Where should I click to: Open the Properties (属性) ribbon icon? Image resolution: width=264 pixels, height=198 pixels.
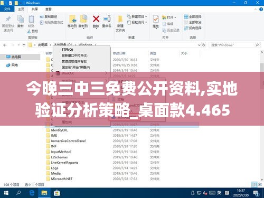pos(156,19)
